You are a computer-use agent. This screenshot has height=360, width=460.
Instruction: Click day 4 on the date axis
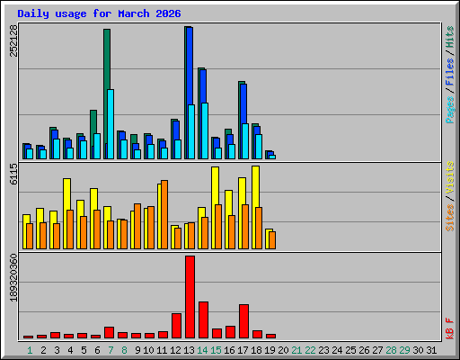tap(70, 350)
